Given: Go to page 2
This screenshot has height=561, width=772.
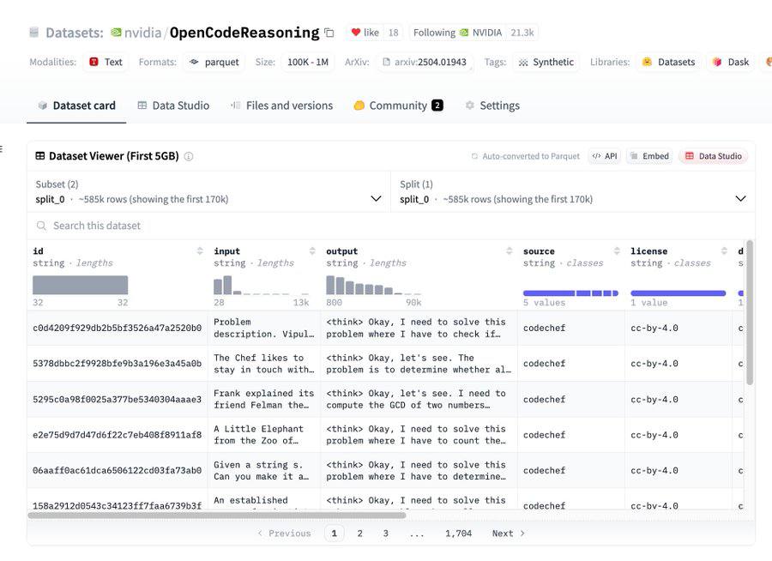Looking at the screenshot, I should pos(360,534).
